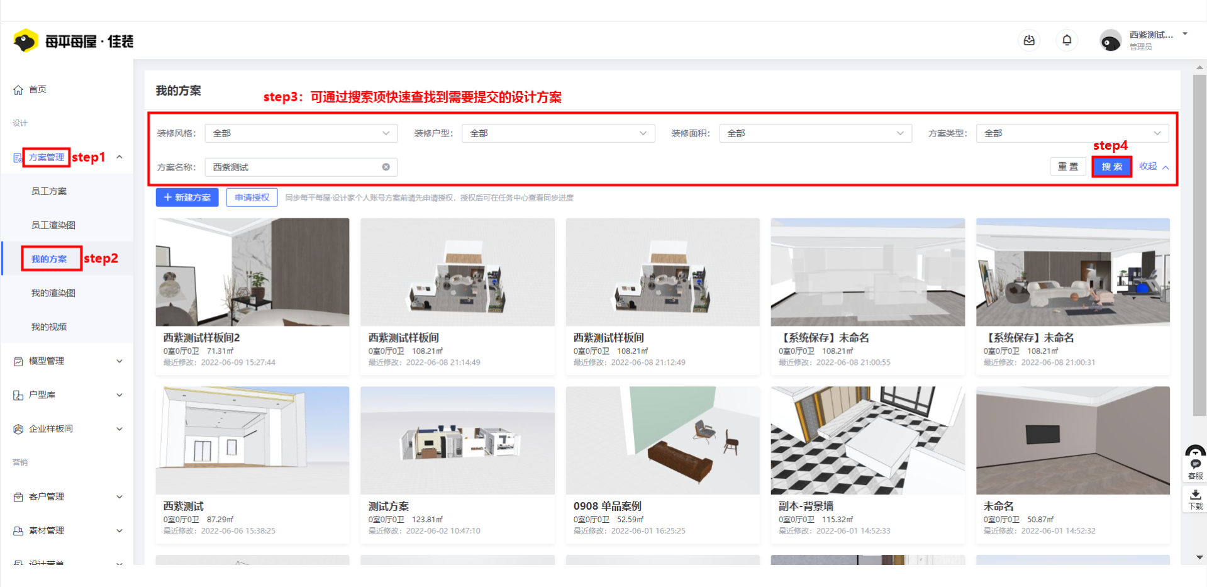The height and width of the screenshot is (587, 1207).
Task: Click the 方案名称 input field
Action: (x=301, y=167)
